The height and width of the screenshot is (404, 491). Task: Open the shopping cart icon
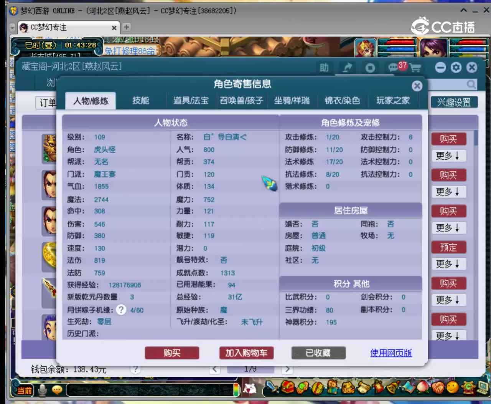(415, 68)
